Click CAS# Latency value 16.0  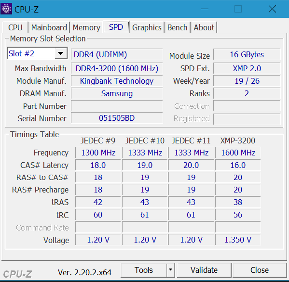(238, 165)
